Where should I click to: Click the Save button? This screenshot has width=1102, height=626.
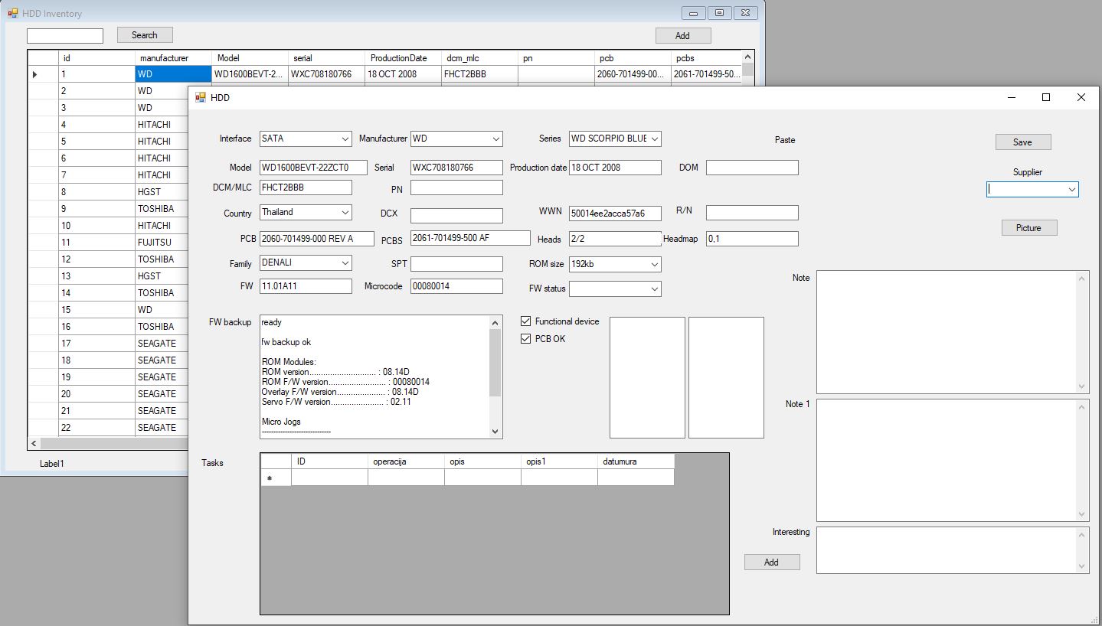pyautogui.click(x=1023, y=142)
